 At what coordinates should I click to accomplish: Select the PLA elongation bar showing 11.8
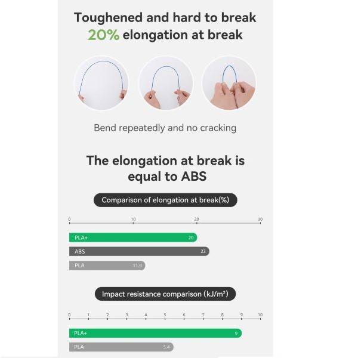pos(106,266)
